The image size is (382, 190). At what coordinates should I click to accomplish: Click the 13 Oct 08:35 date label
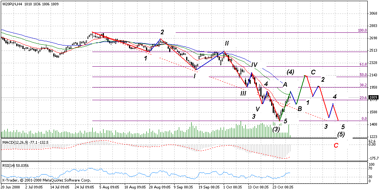click(257, 187)
